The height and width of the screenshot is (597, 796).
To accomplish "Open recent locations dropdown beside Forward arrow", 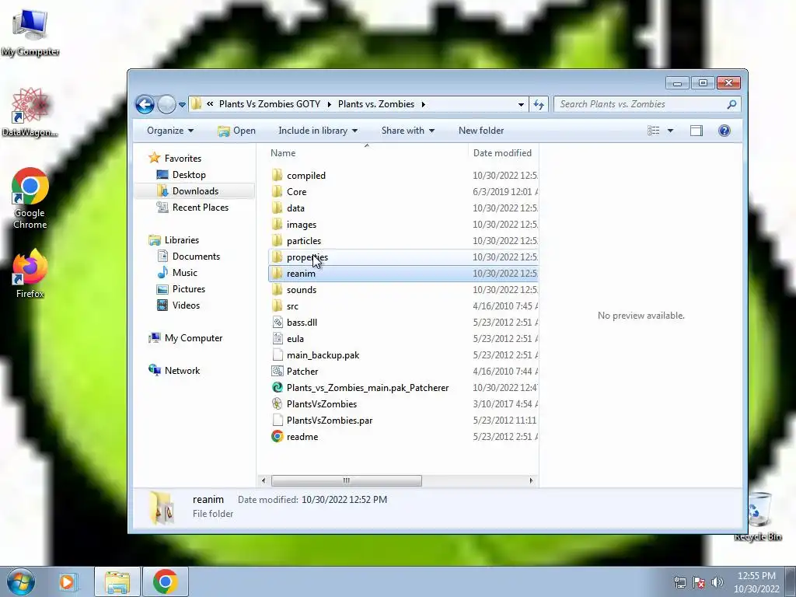I will pos(182,105).
